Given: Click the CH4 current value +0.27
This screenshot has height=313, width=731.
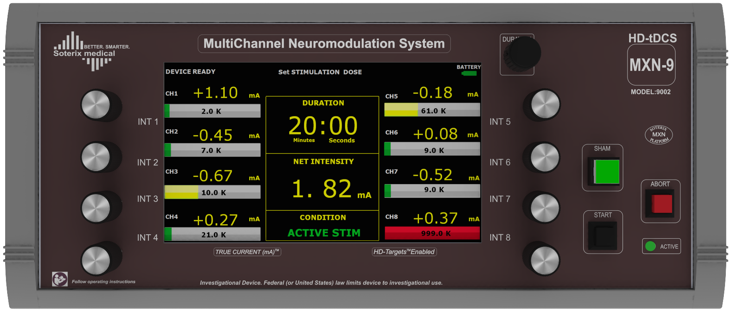Looking at the screenshot, I should 215,220.
